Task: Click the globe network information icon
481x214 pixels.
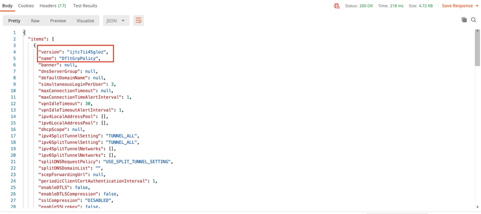Action: pos(337,6)
